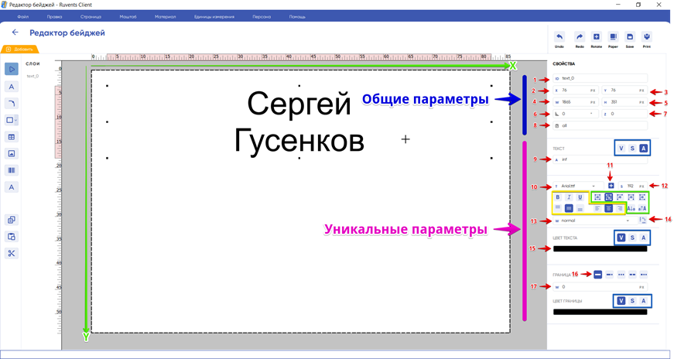Click the paste element icon
This screenshot has height=359, width=674.
click(11, 237)
